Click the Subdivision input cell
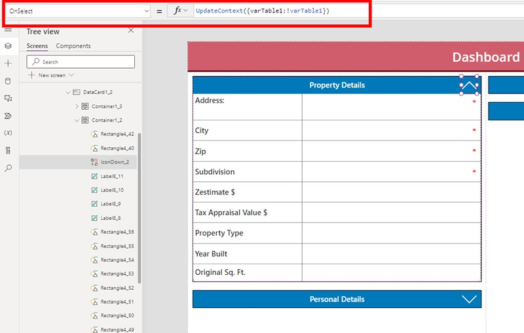524x333 pixels. click(x=391, y=171)
